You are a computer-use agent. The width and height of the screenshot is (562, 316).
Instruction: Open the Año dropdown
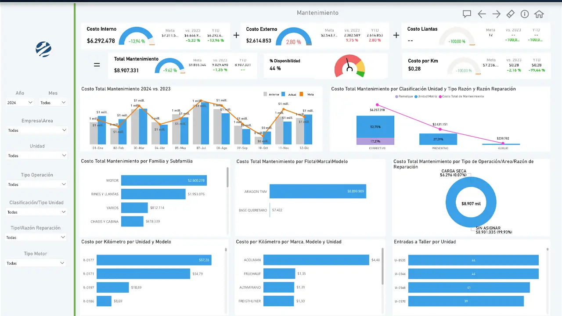[20, 102]
